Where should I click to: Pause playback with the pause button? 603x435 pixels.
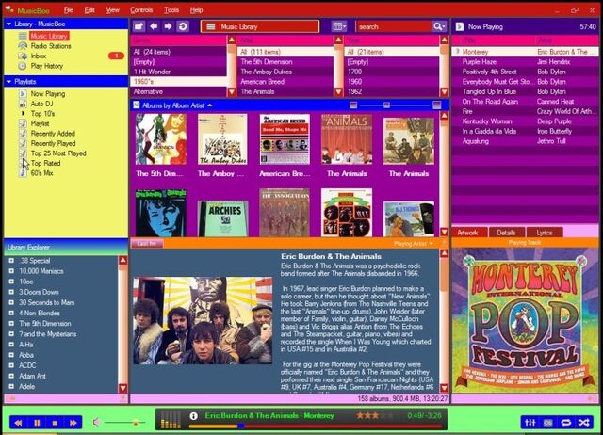tap(37, 423)
